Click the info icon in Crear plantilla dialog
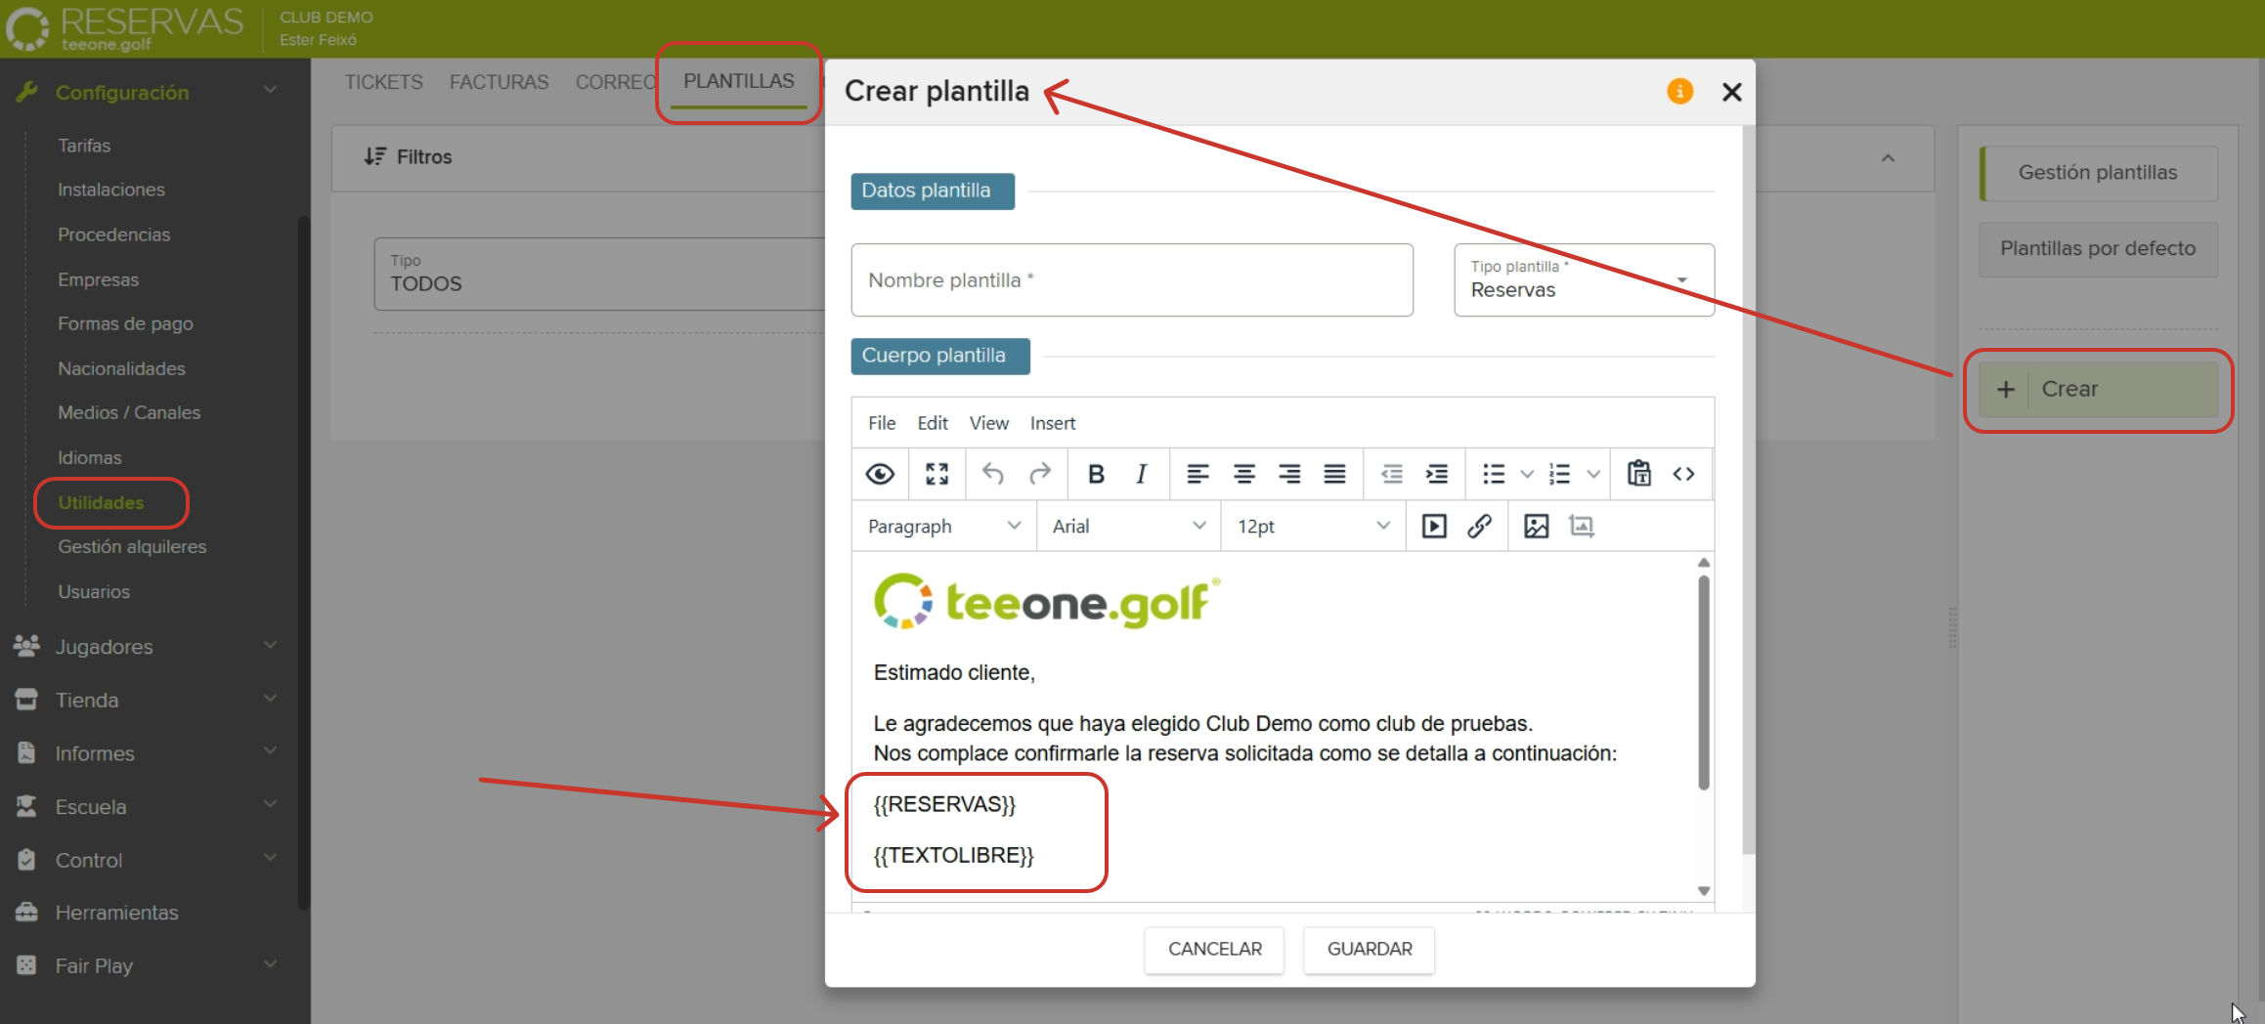This screenshot has width=2265, height=1024. click(x=1679, y=91)
